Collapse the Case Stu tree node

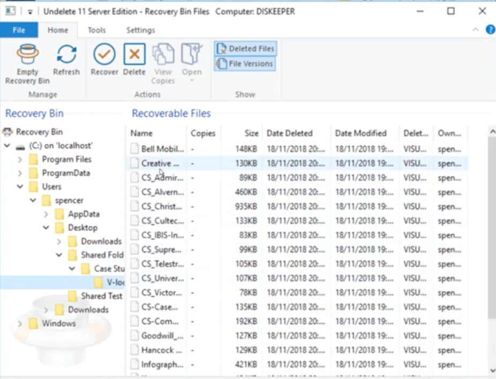pos(72,269)
